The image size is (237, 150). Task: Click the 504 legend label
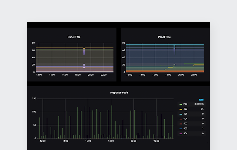pyautogui.click(x=185, y=134)
